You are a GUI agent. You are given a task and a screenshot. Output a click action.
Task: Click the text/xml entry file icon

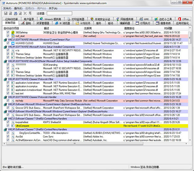[x=13, y=94]
